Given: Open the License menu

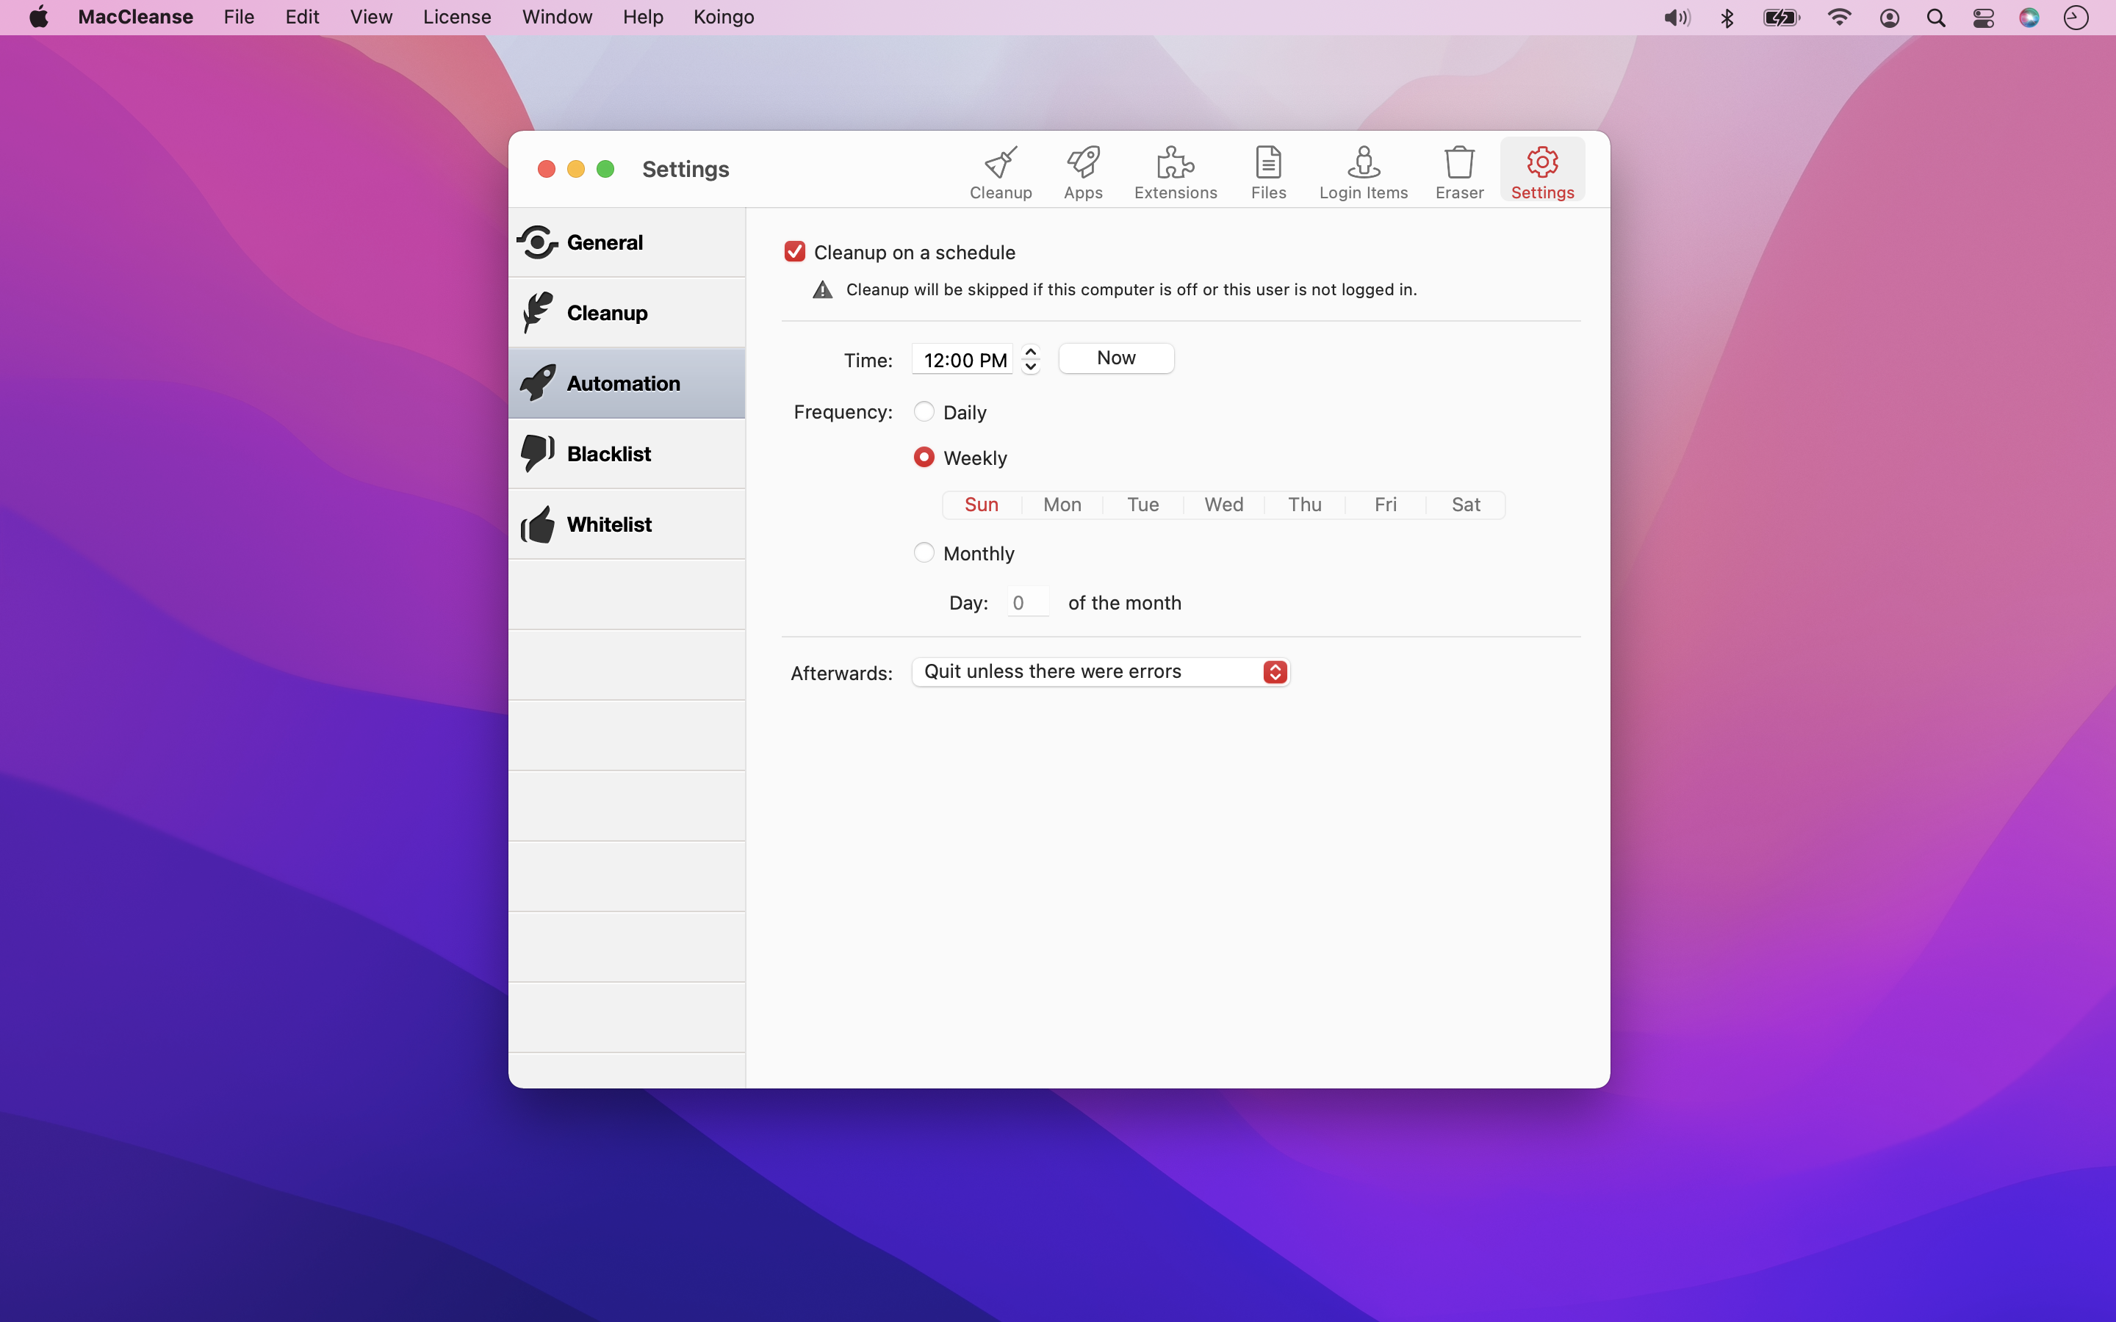Looking at the screenshot, I should click(x=456, y=18).
